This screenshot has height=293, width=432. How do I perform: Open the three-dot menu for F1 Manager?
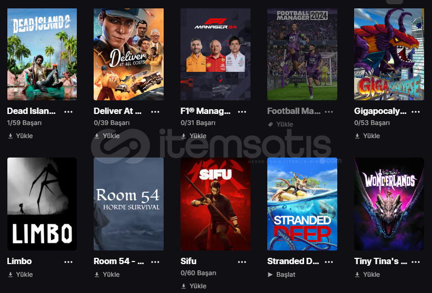242,112
